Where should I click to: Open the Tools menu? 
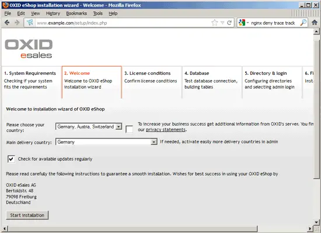click(x=98, y=13)
